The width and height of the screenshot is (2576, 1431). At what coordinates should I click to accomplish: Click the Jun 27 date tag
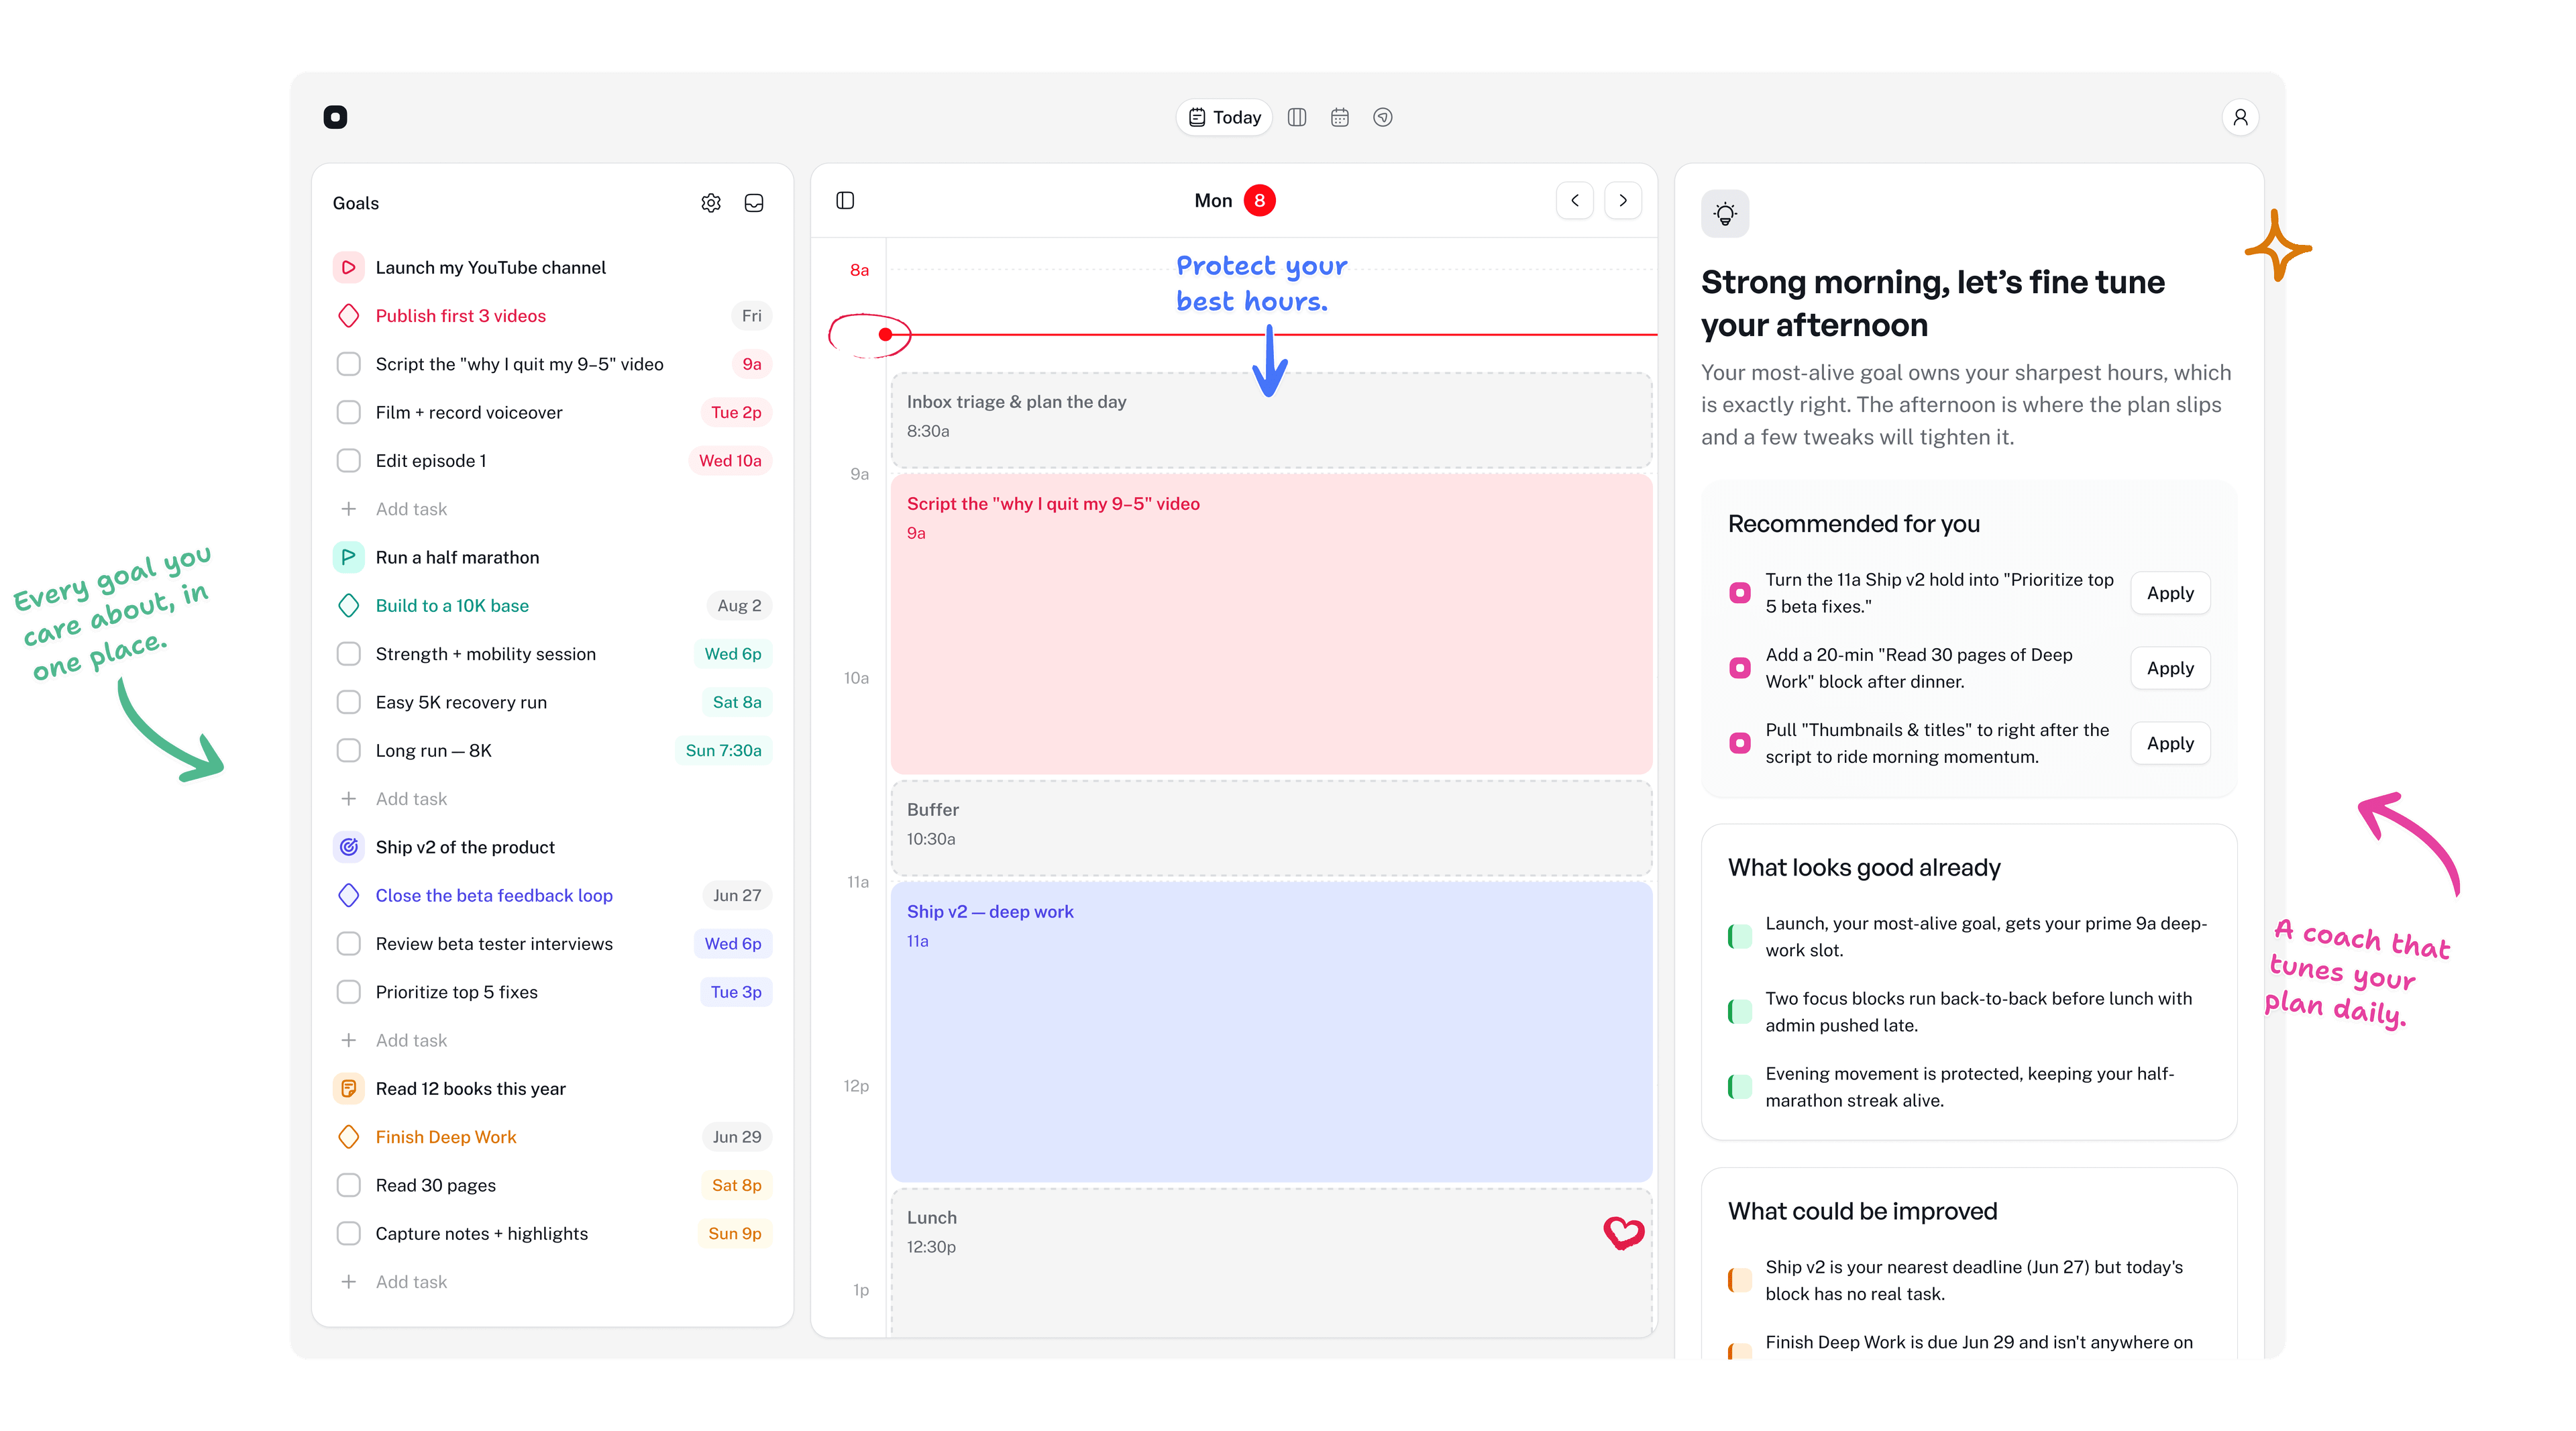(x=737, y=895)
